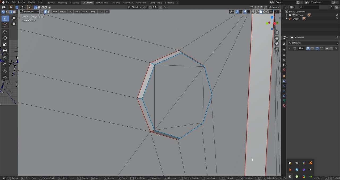Choose the Annotate tool

click(5, 57)
